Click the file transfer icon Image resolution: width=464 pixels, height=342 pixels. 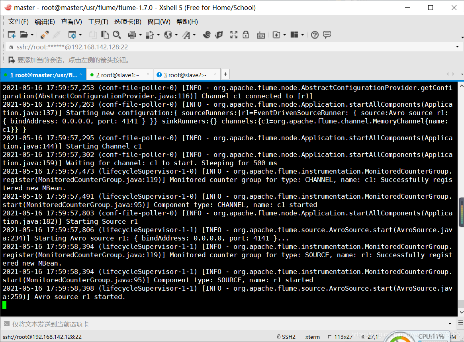pyautogui.click(x=150, y=35)
